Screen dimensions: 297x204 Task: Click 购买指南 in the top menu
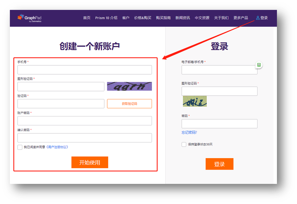click(x=163, y=18)
